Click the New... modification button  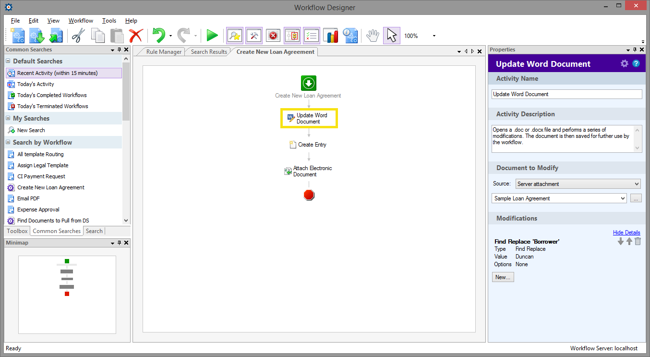[503, 277]
